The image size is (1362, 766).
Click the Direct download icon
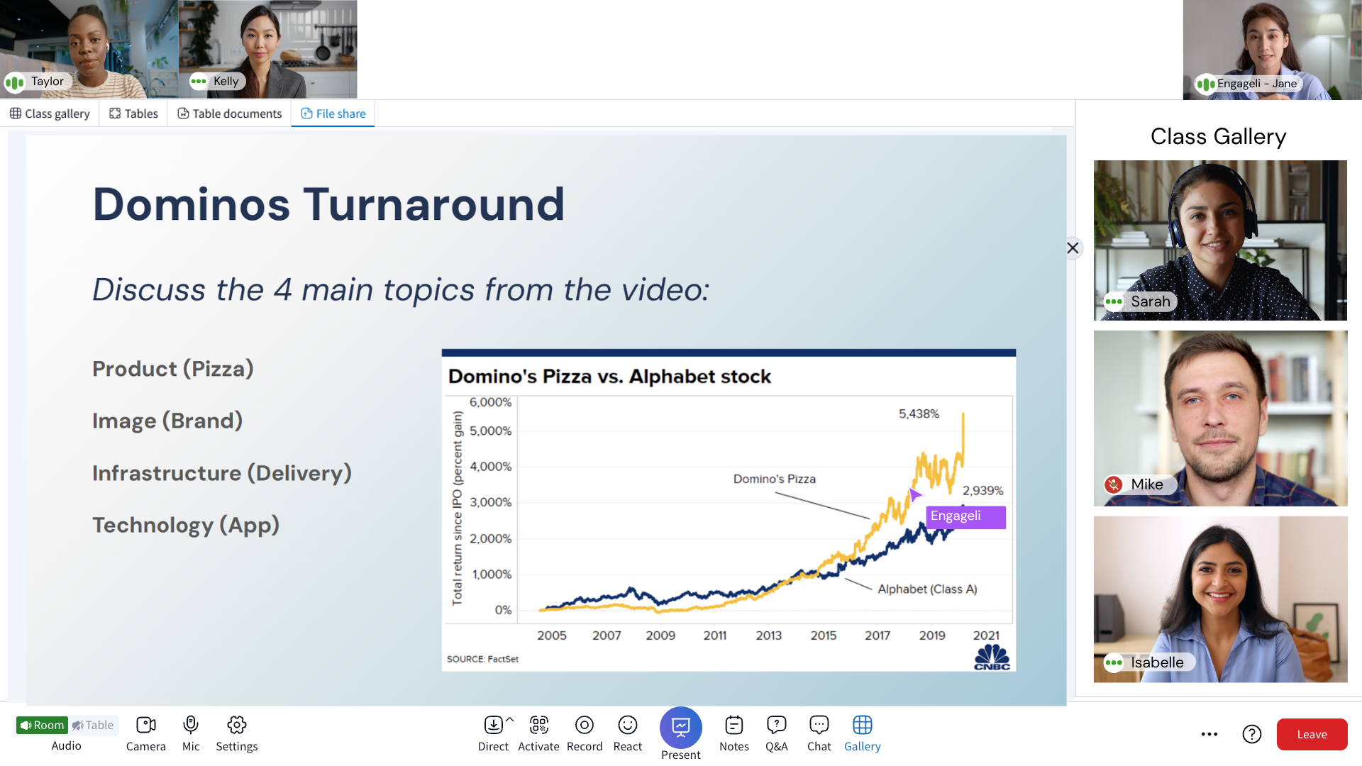click(x=493, y=725)
